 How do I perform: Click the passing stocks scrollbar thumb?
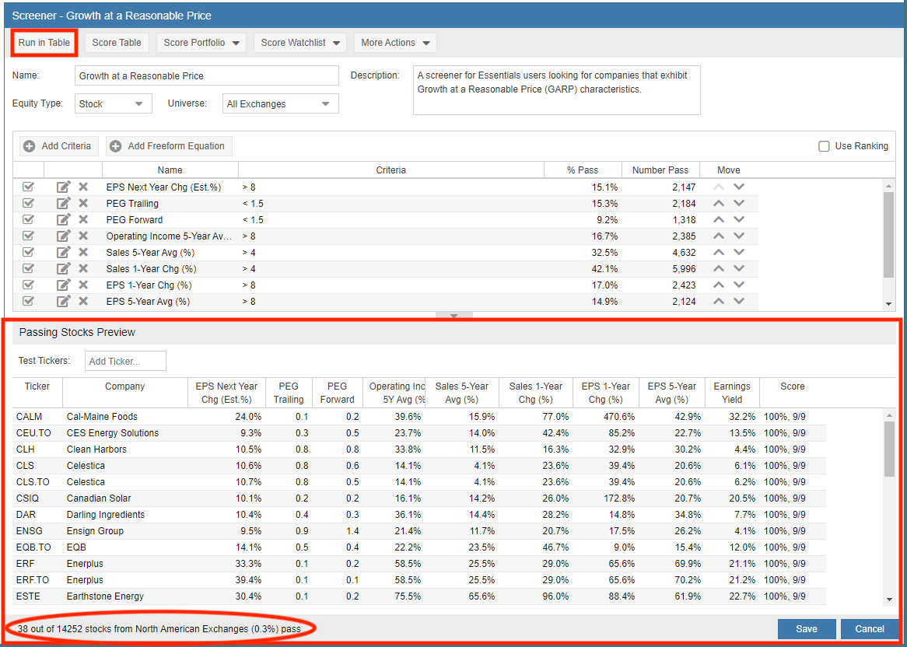click(889, 449)
